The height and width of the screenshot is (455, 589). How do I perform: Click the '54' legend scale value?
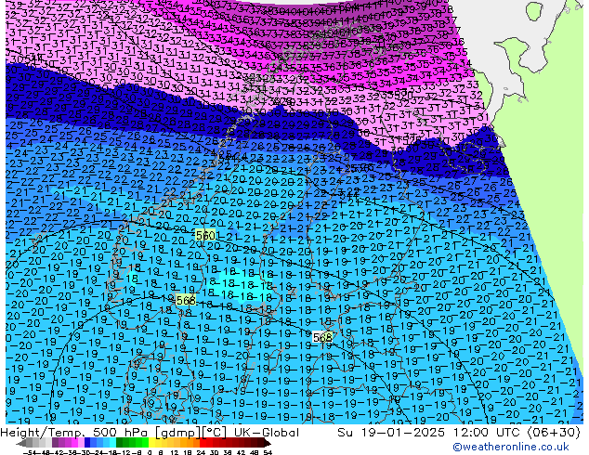268,452
